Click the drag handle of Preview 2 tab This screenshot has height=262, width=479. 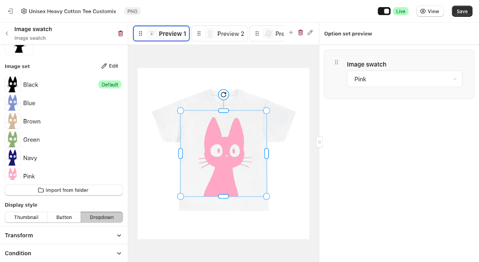point(199,33)
